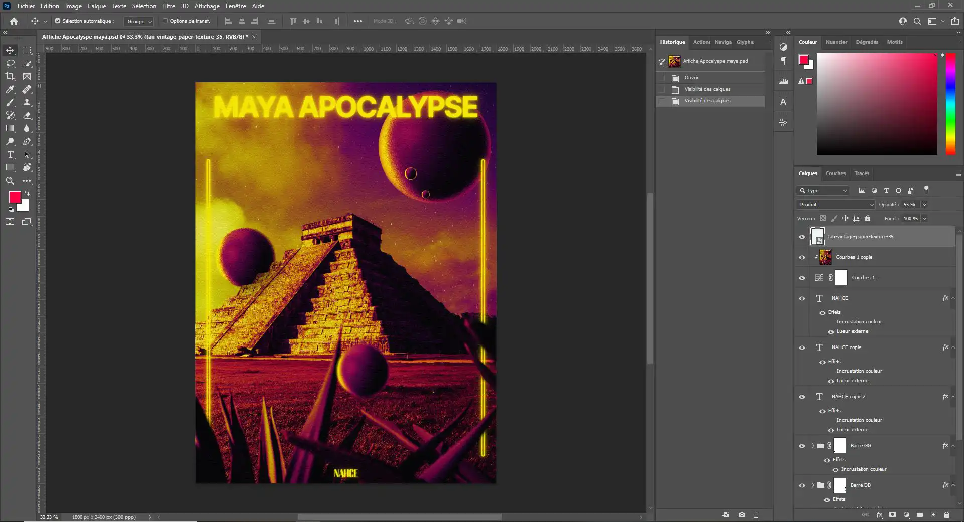Open the Type layer filter dropdown
The width and height of the screenshot is (964, 522).
coord(822,191)
